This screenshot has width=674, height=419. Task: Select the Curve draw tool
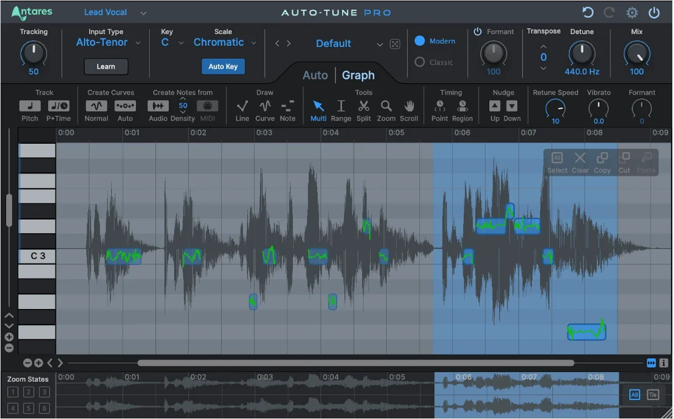click(x=265, y=106)
